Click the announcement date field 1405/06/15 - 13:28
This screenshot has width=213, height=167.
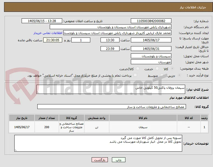coord(42,21)
